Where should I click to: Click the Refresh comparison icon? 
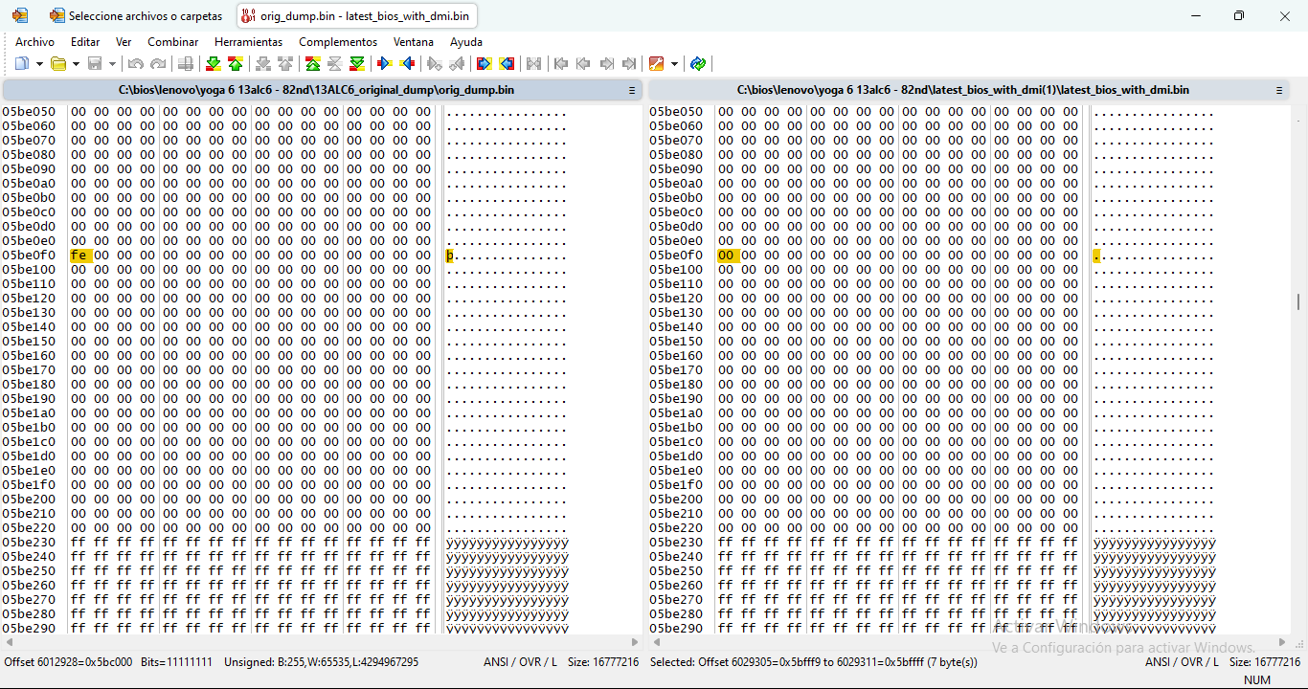click(x=698, y=64)
